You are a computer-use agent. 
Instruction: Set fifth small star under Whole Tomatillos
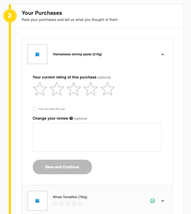tap(80, 203)
